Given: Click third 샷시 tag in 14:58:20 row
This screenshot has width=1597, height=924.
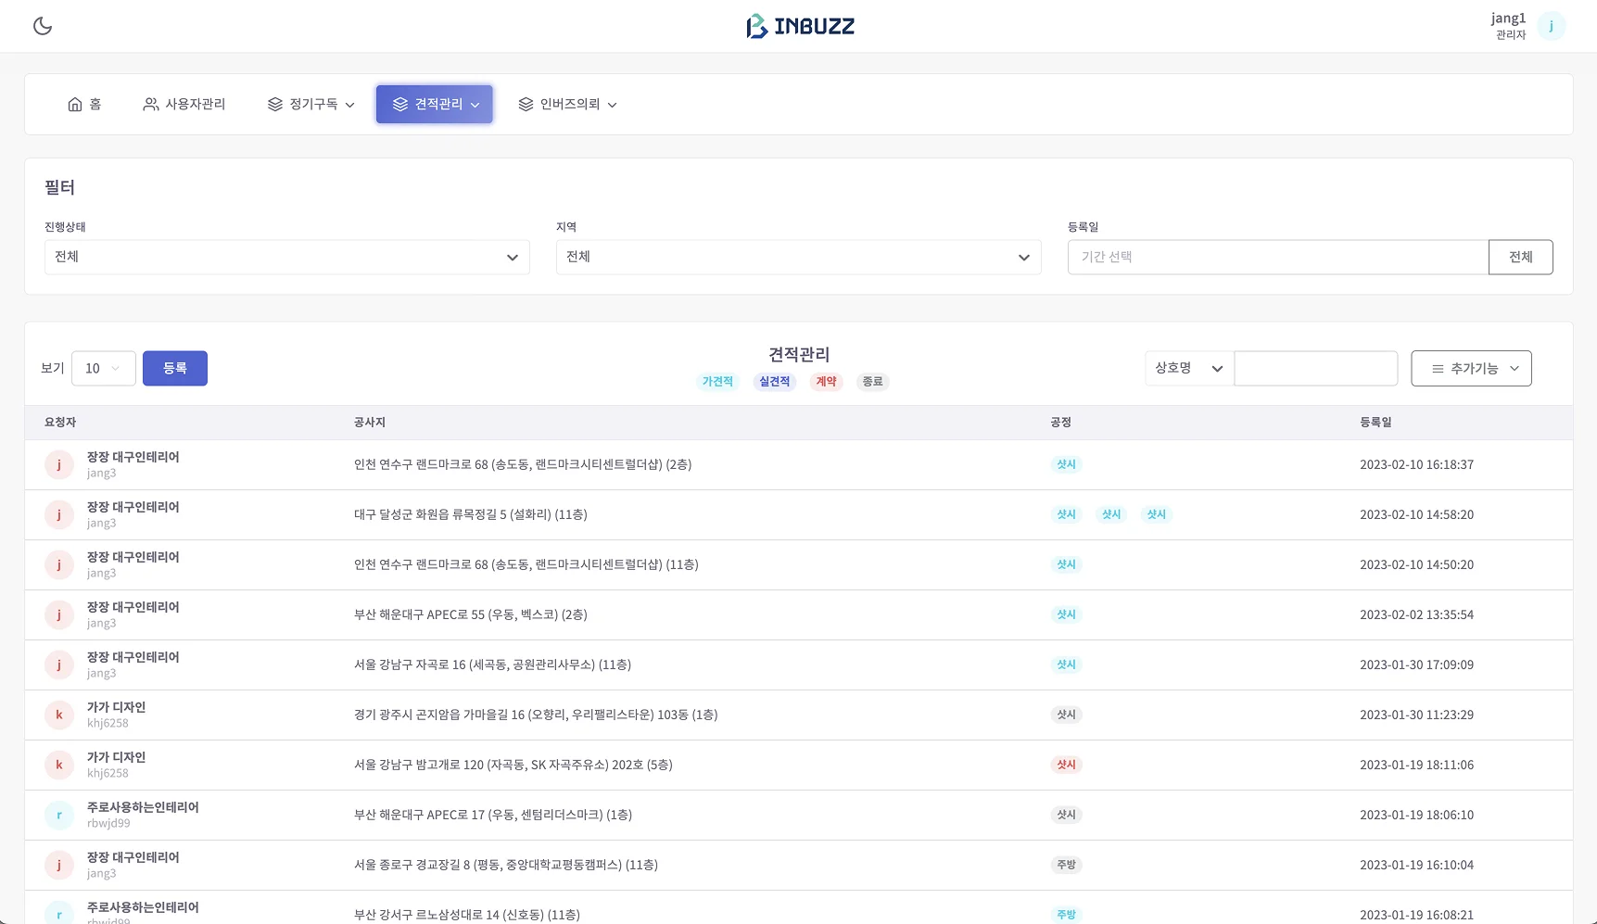Looking at the screenshot, I should [x=1157, y=514].
